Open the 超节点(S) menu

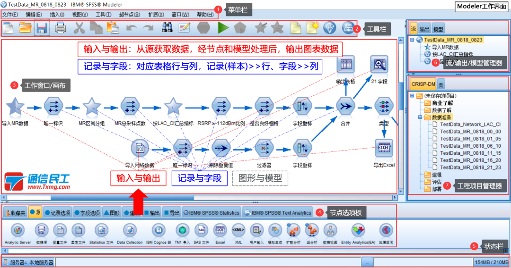click(x=129, y=15)
